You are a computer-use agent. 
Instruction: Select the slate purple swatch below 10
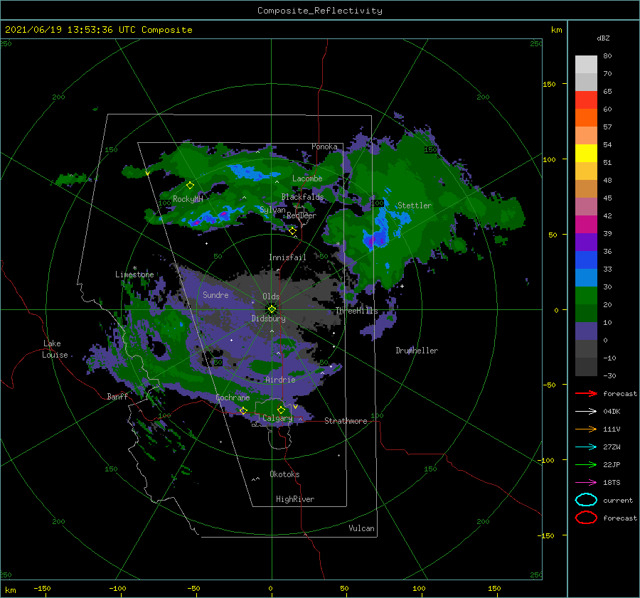coord(586,331)
